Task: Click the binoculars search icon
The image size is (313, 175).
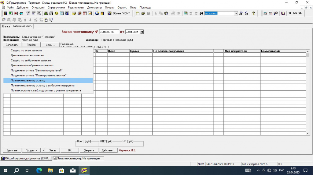Action: tap(201, 13)
